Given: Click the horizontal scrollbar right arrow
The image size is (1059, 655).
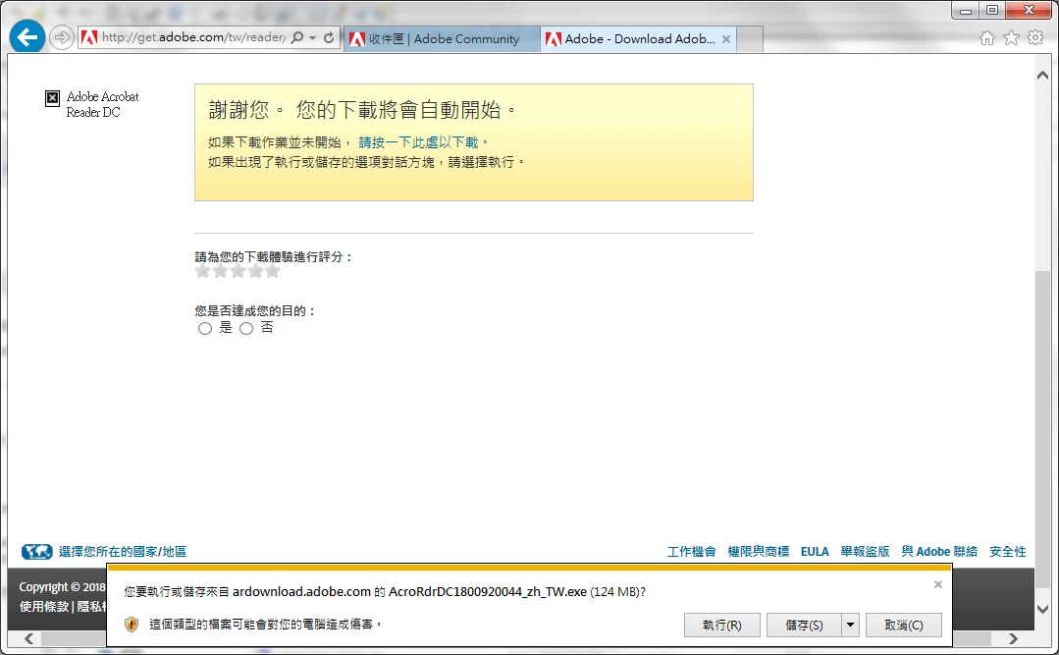Looking at the screenshot, I should pyautogui.click(x=1013, y=638).
